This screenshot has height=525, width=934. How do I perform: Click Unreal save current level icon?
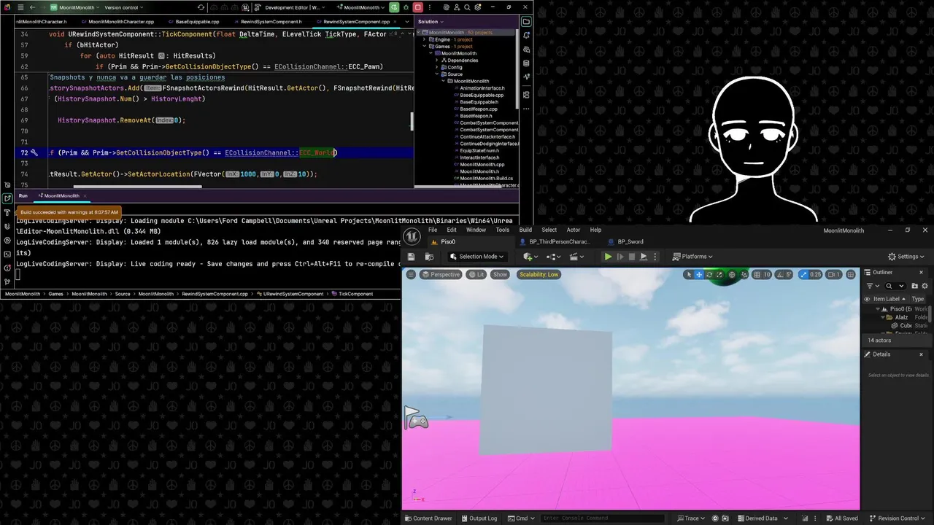[x=411, y=257]
